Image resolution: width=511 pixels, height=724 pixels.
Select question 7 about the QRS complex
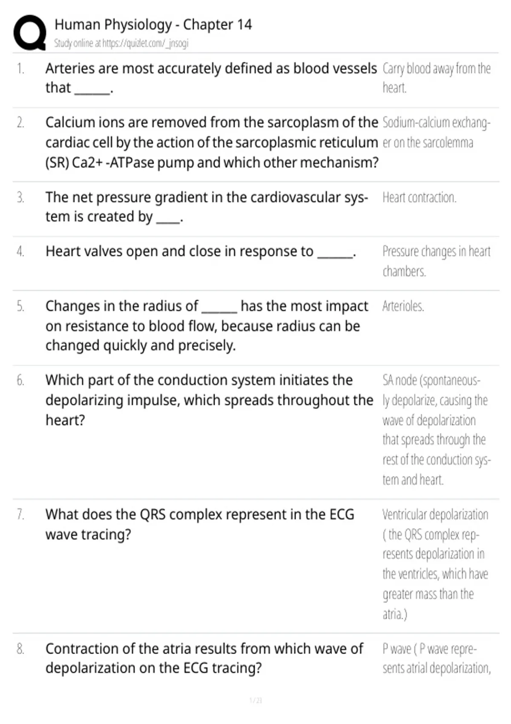click(x=200, y=524)
